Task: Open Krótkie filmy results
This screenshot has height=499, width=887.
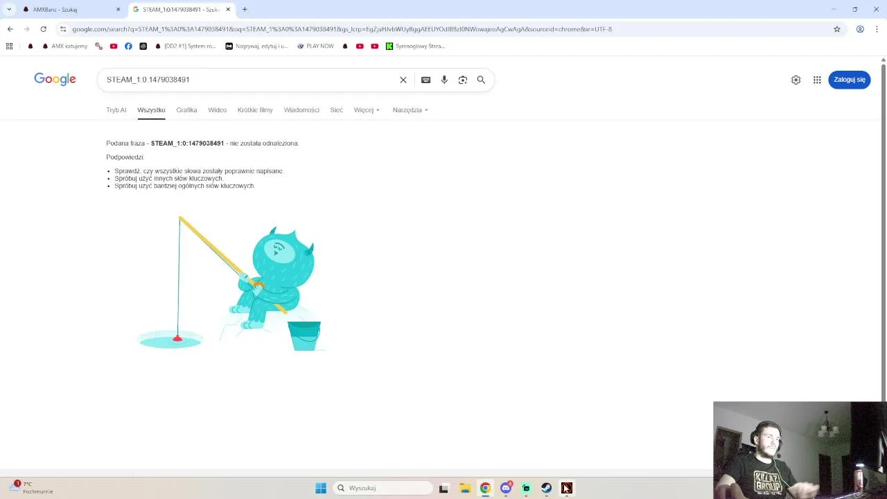Action: click(255, 110)
